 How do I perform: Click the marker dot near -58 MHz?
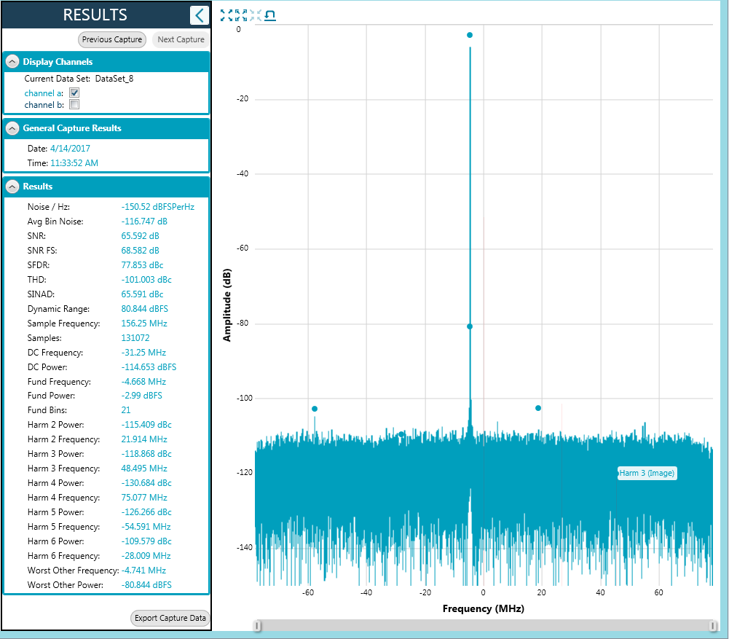point(315,409)
